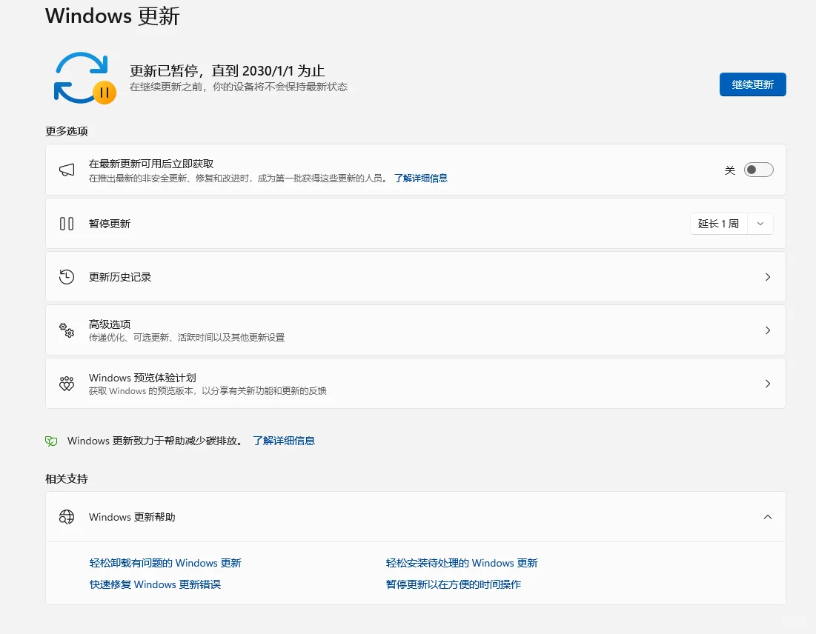816x634 pixels.
Task: Collapse the Windows 更新帮助 section
Action: (768, 517)
